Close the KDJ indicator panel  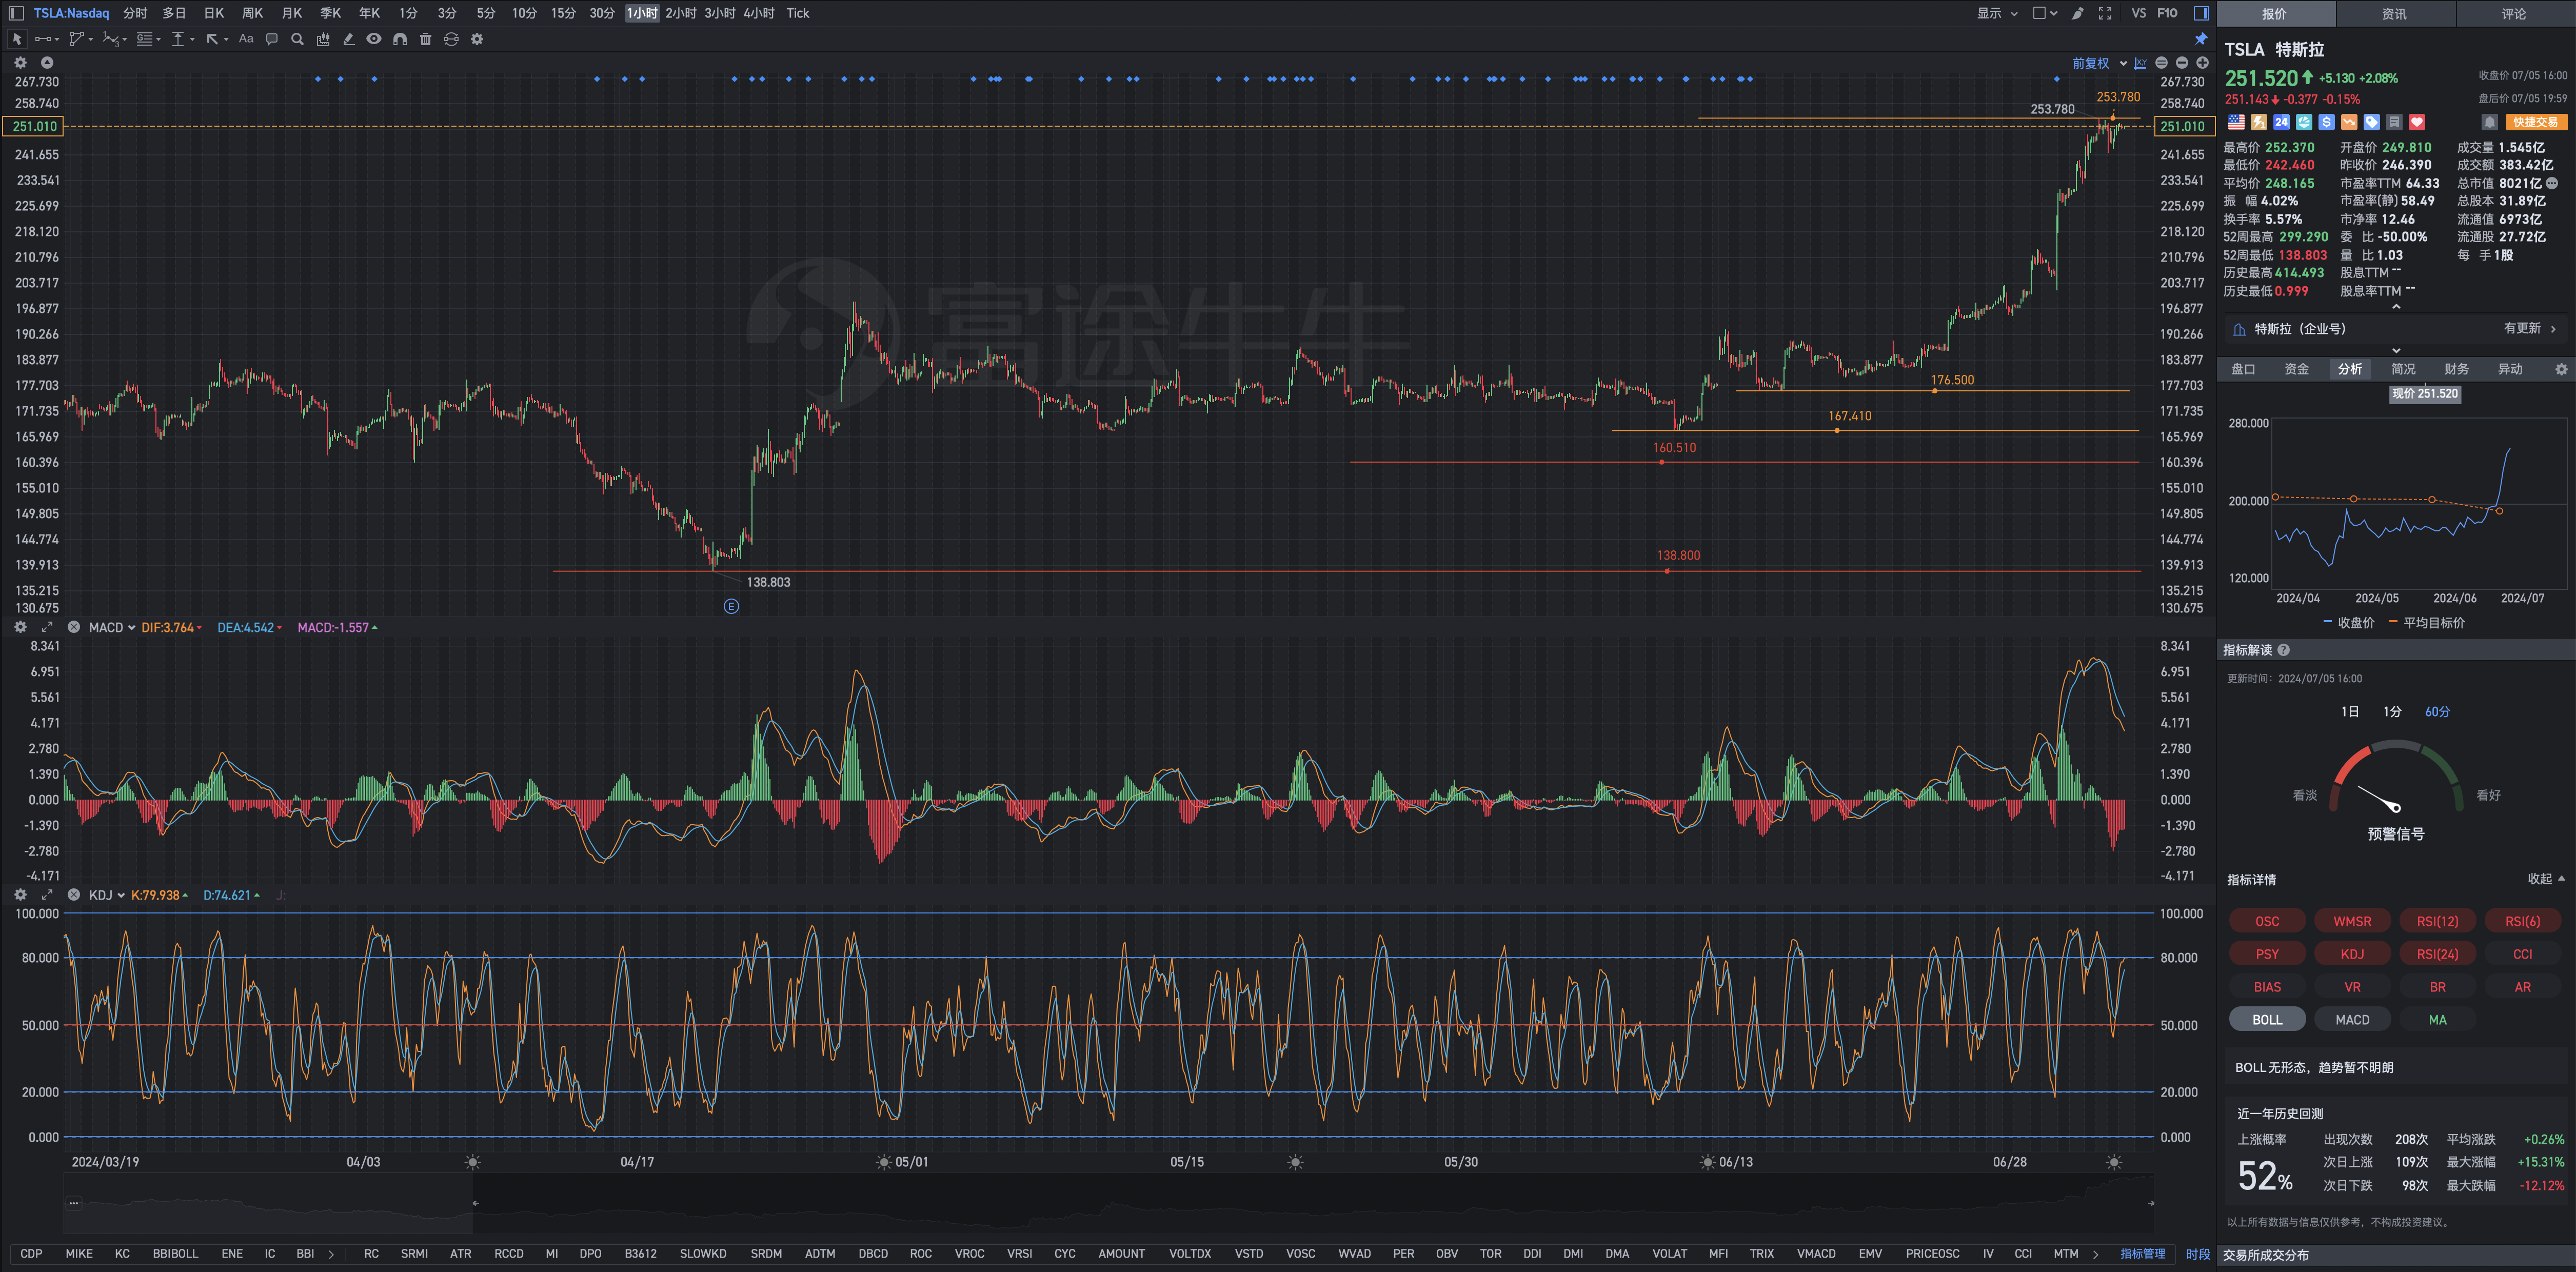point(73,895)
